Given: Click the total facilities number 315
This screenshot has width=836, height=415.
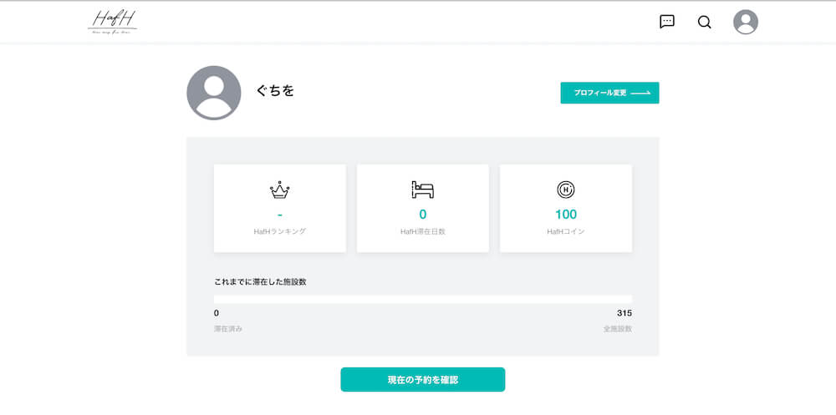Looking at the screenshot, I should click(x=624, y=313).
